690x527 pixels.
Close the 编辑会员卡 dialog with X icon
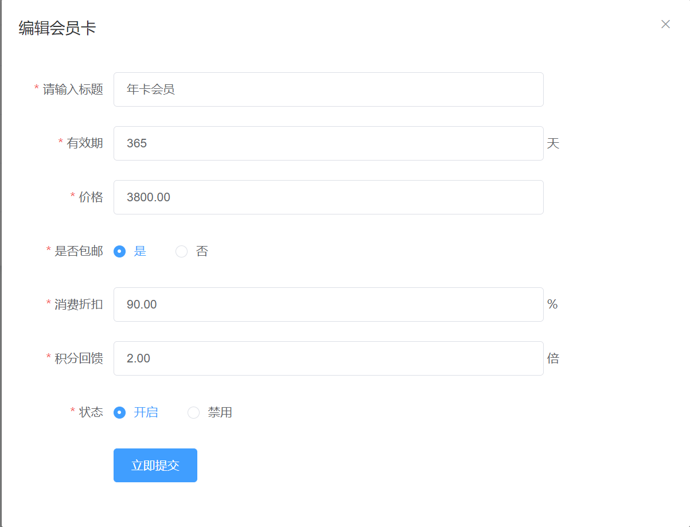(x=665, y=24)
